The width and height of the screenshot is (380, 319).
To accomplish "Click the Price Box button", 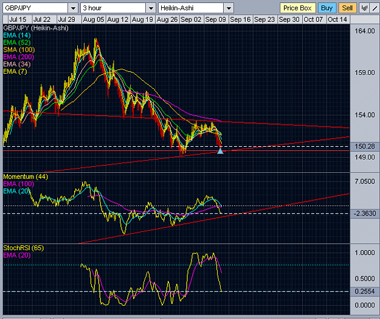I will [x=297, y=8].
